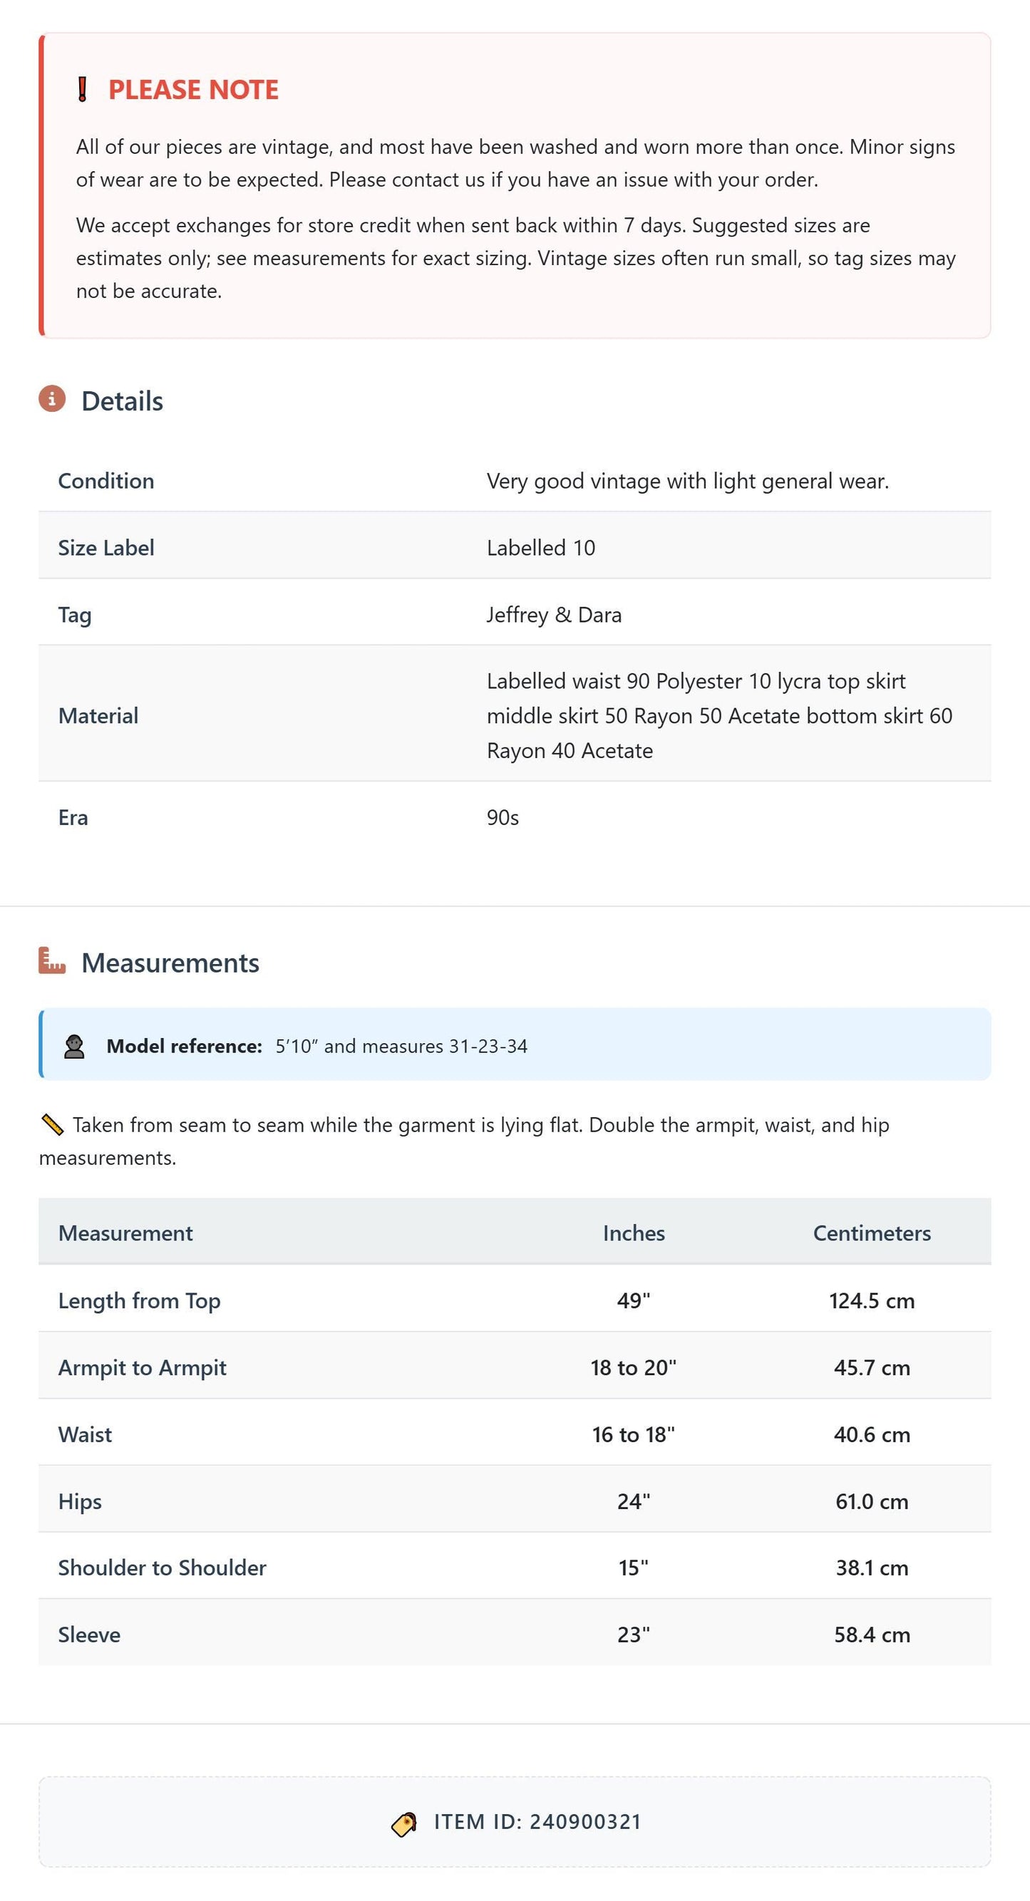Click the Details info circle icon
This screenshot has width=1030, height=1901.
[52, 398]
